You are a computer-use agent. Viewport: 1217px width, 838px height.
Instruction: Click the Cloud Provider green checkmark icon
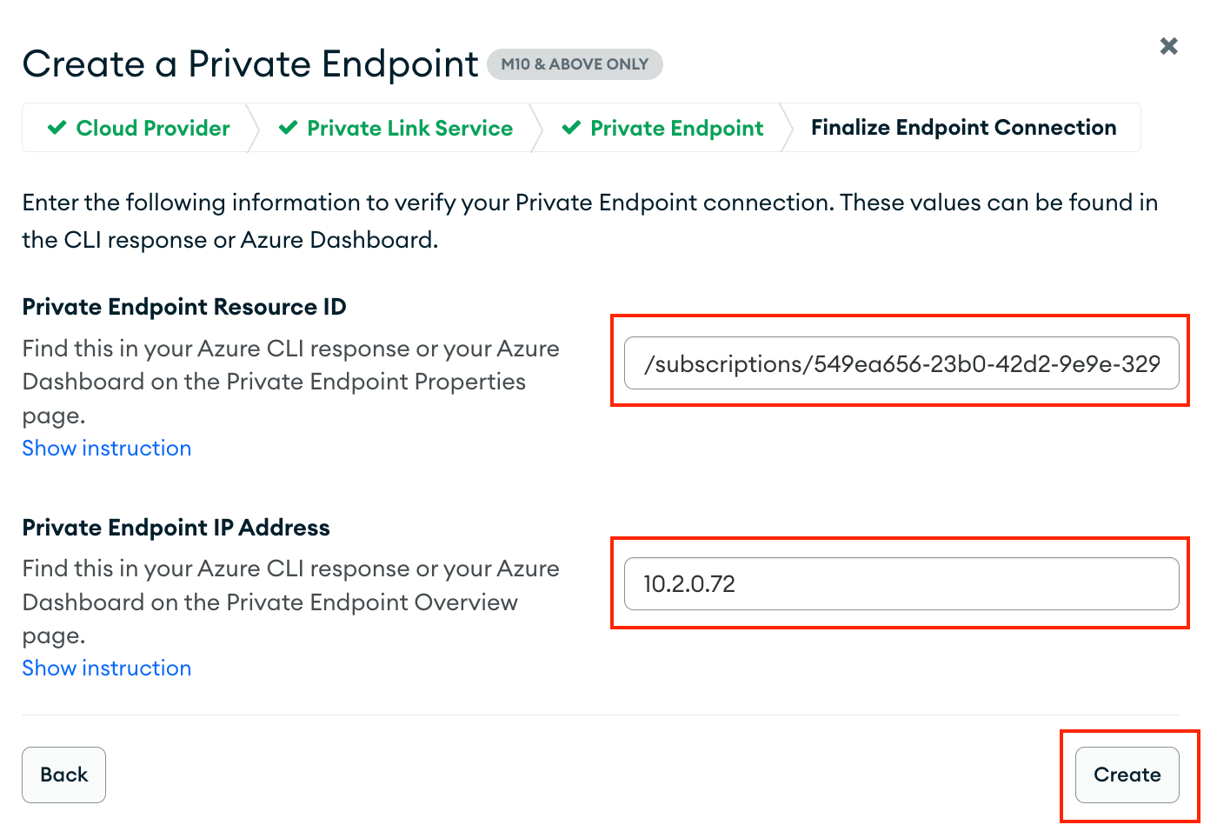point(57,128)
